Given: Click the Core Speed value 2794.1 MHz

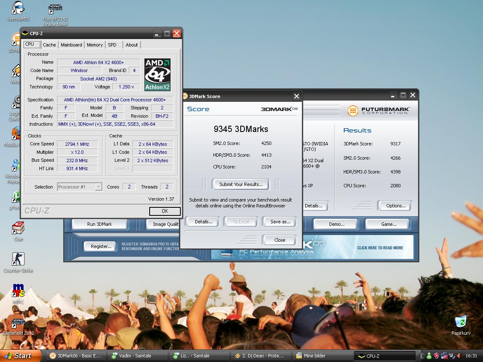Looking at the screenshot, I should pos(77,144).
